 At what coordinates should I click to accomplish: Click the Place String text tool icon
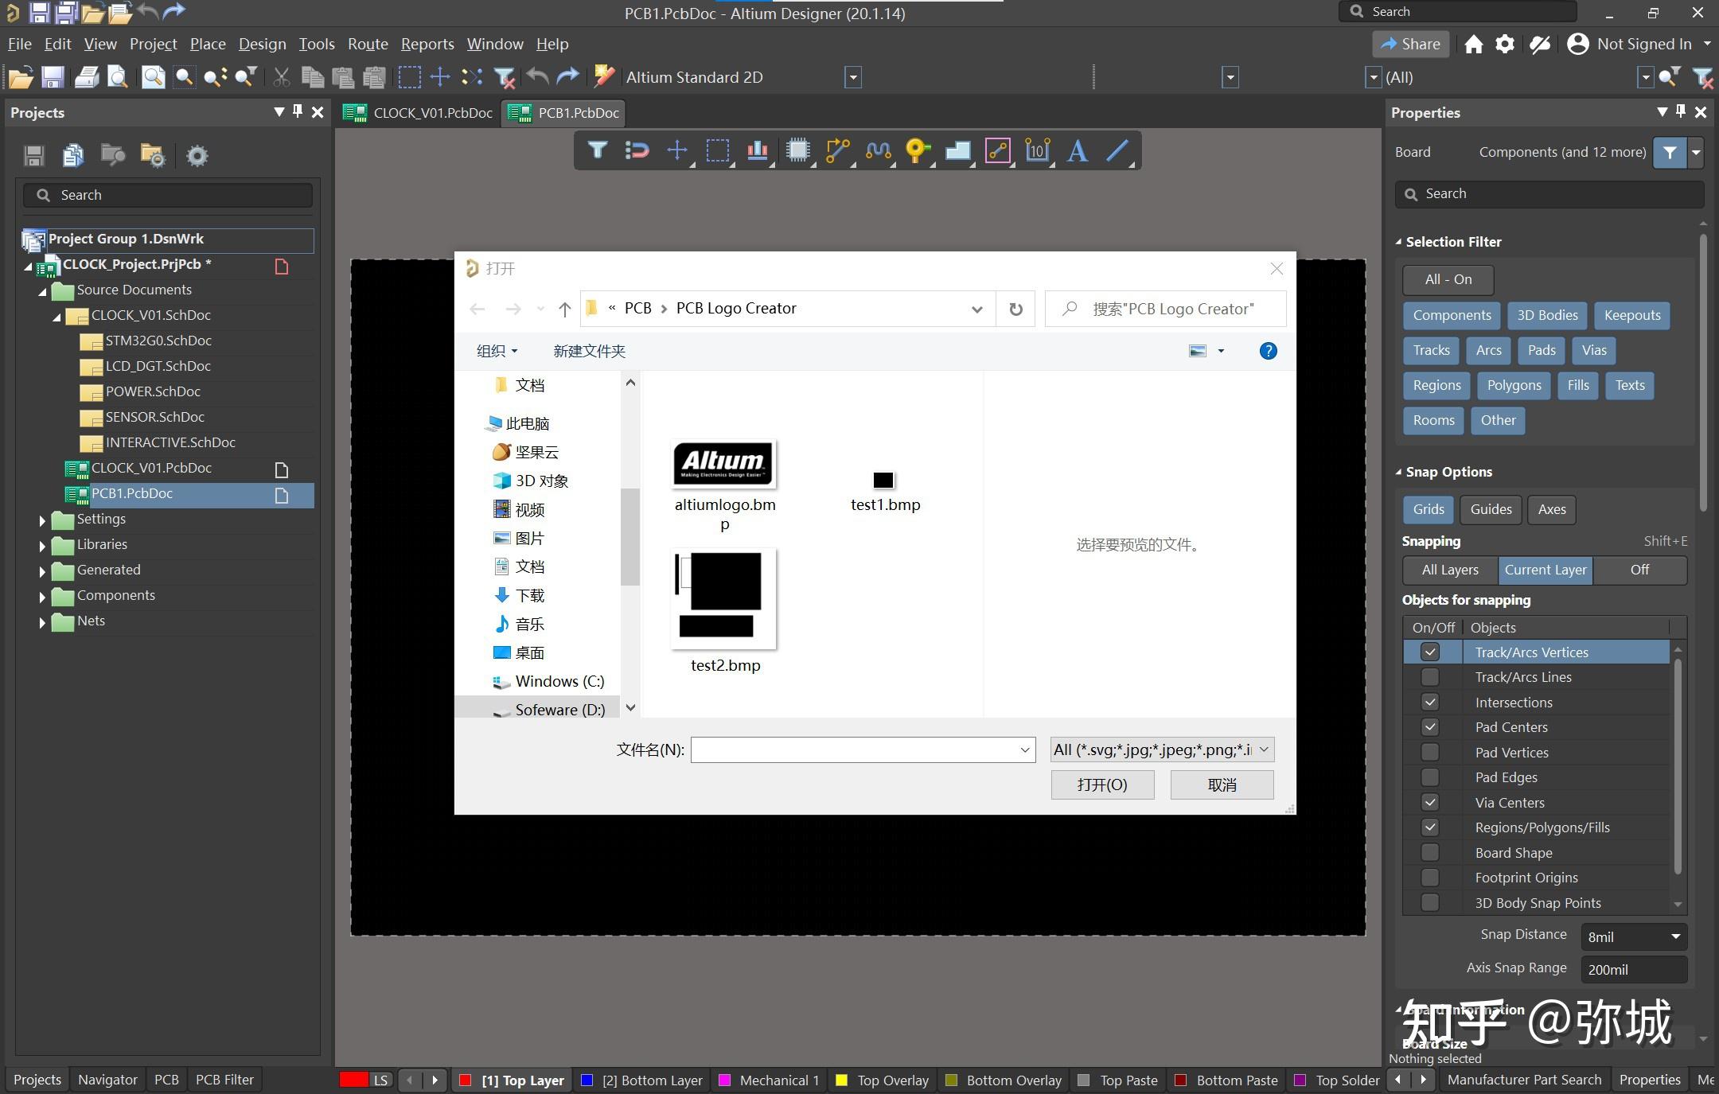tap(1077, 150)
